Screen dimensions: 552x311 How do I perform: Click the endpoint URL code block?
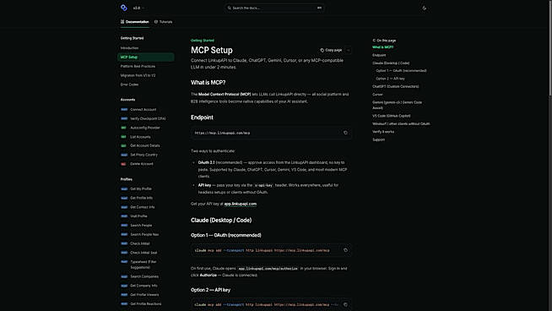(x=271, y=133)
